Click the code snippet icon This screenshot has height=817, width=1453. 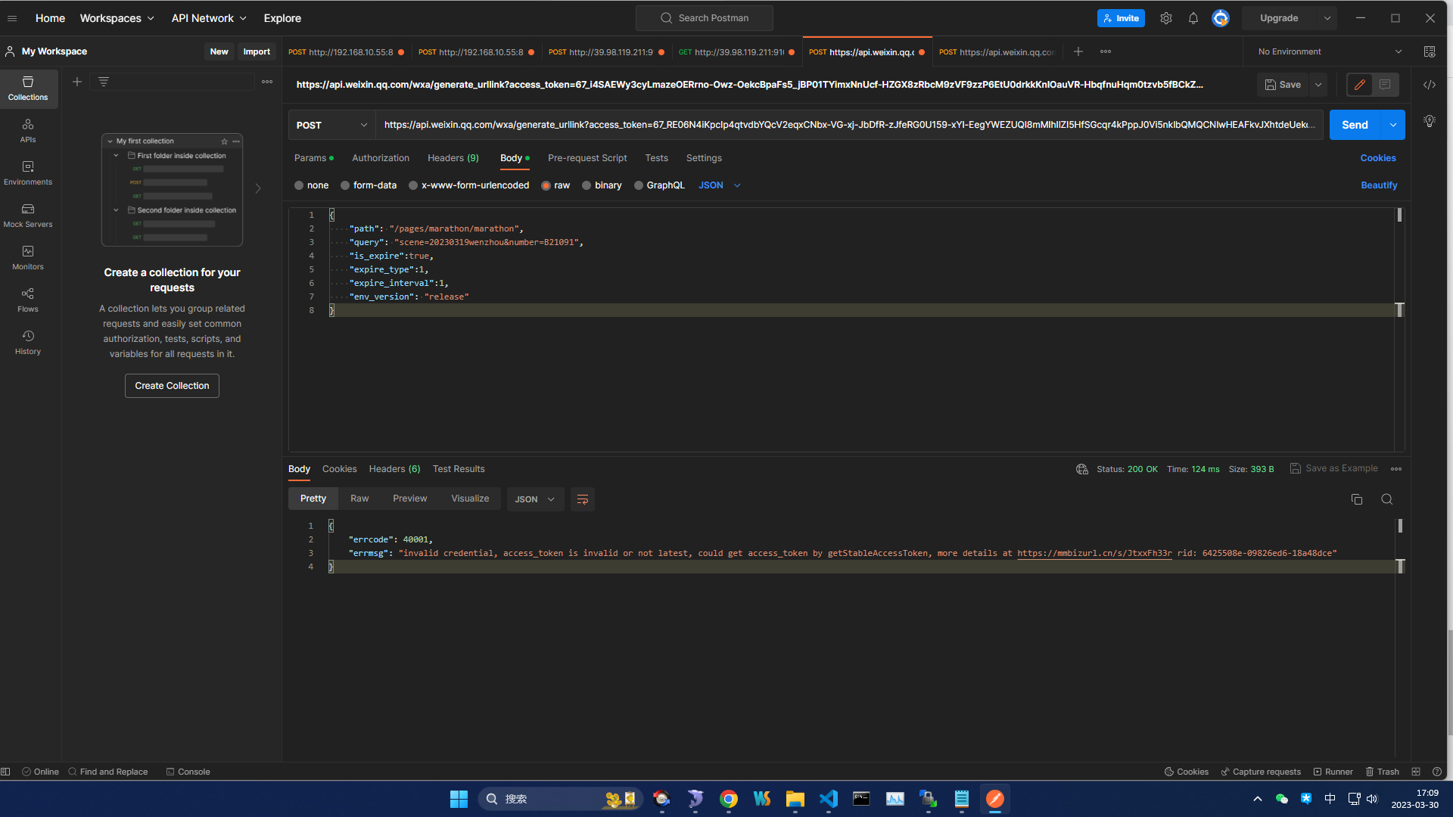pos(1429,85)
